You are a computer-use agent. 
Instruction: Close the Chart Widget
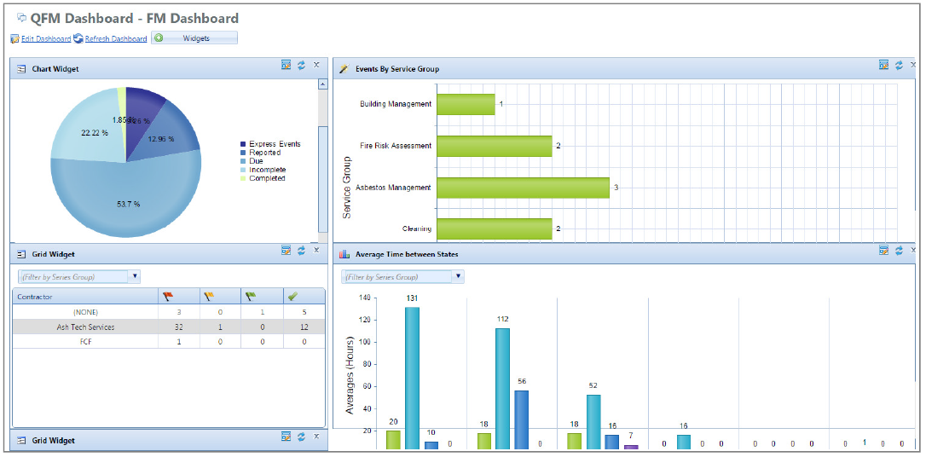[316, 65]
